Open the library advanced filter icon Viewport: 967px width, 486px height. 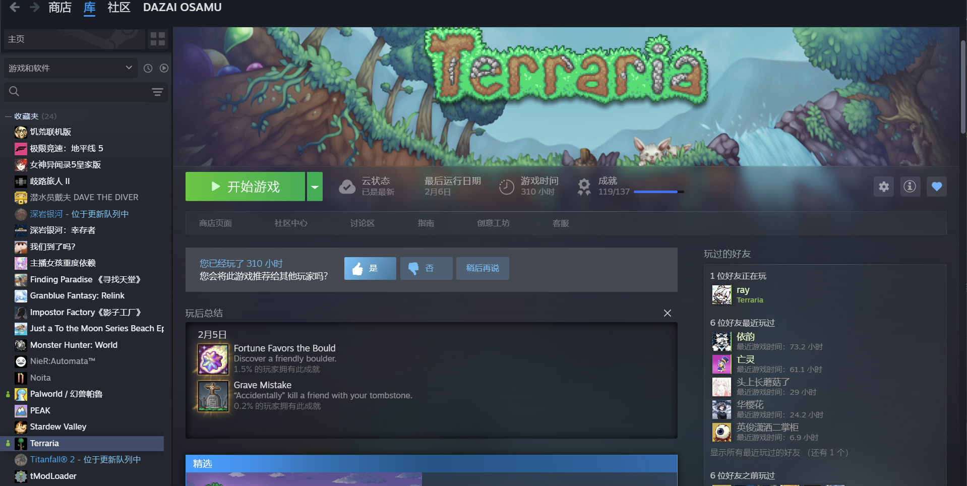pyautogui.click(x=157, y=92)
